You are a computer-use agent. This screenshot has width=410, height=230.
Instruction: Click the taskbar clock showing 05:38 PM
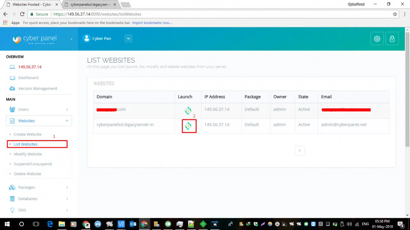382,224
